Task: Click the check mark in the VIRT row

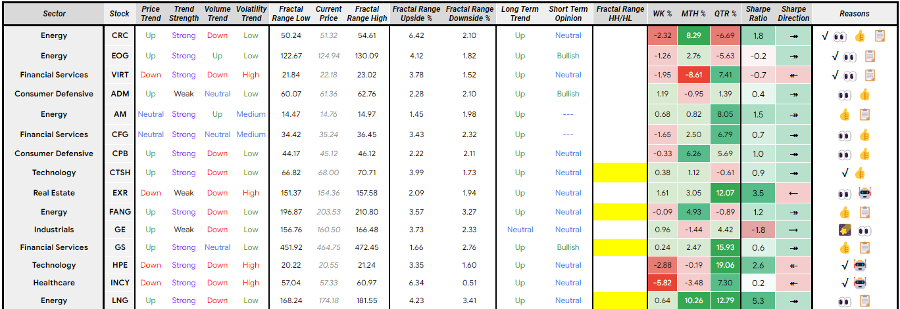Action: pos(834,75)
